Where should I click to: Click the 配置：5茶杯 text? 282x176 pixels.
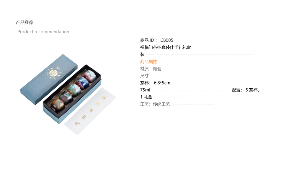tap(245, 90)
